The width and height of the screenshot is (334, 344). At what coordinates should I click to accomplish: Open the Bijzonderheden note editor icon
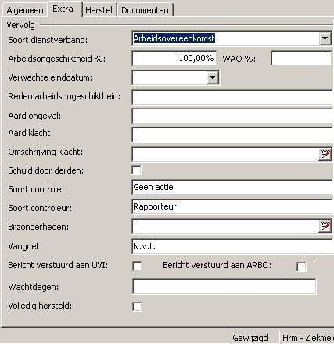[x=325, y=227]
